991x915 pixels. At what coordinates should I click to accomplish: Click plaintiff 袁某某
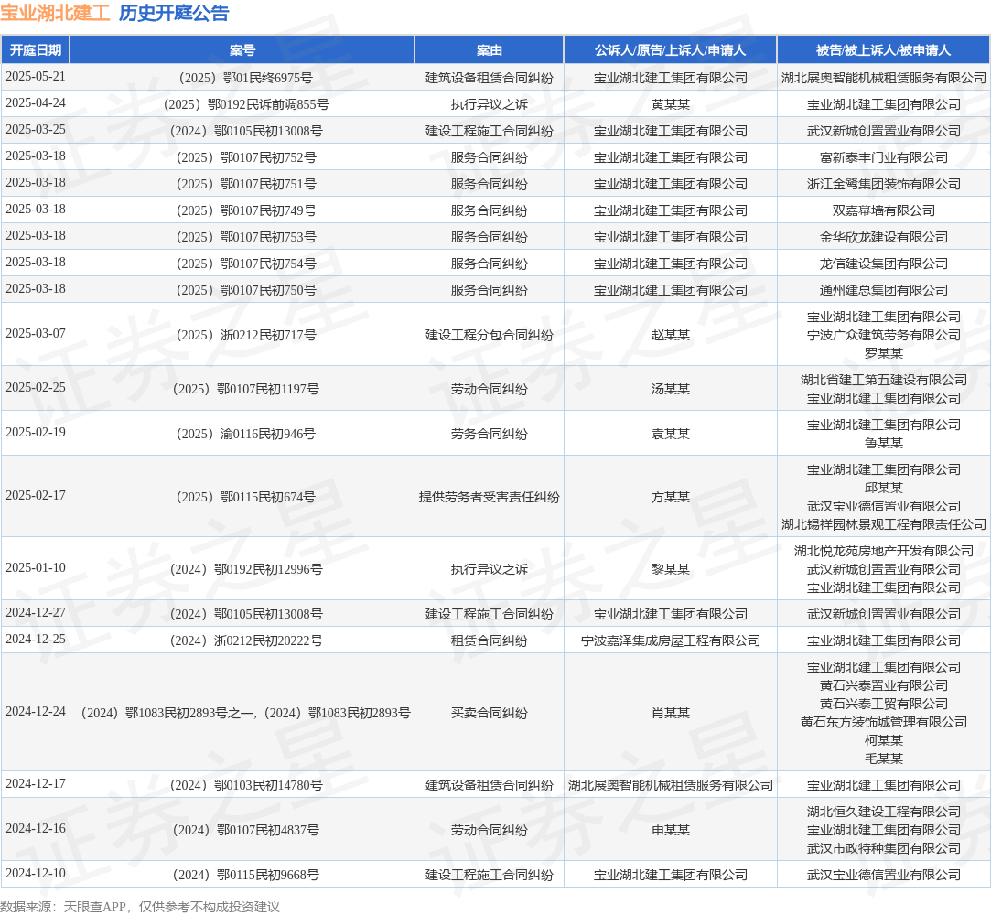tap(671, 434)
